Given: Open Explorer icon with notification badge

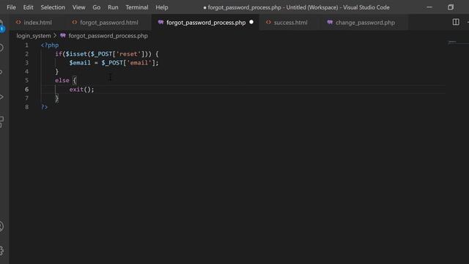Looking at the screenshot, I should pos(1,26).
